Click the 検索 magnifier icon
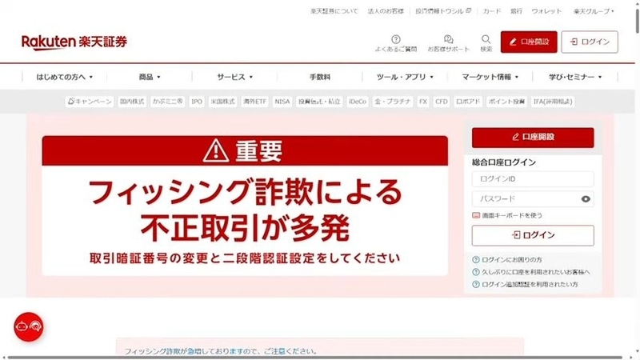This screenshot has width=640, height=360. 486,44
